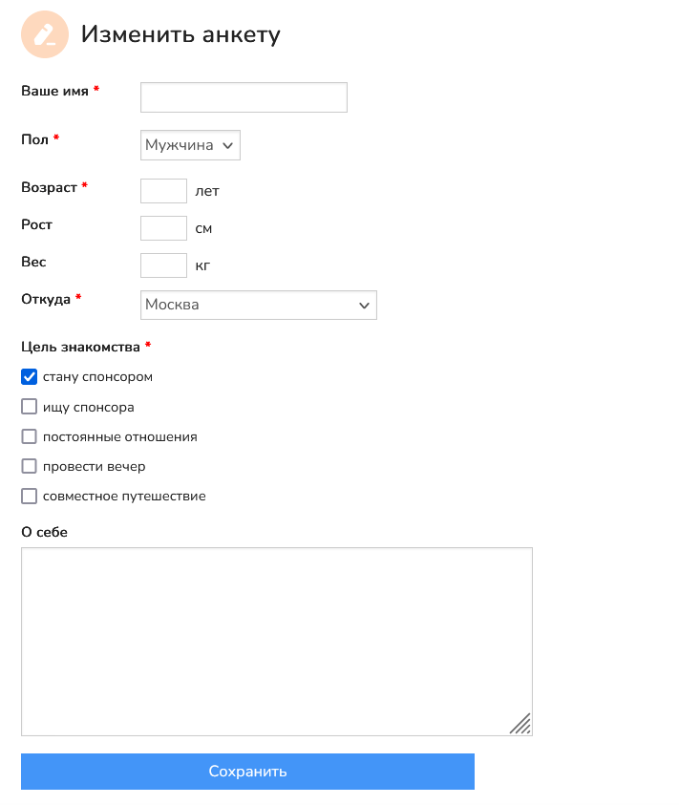Focus the Ваше имя text field
Image resolution: width=679 pixels, height=805 pixels.
[x=244, y=97]
